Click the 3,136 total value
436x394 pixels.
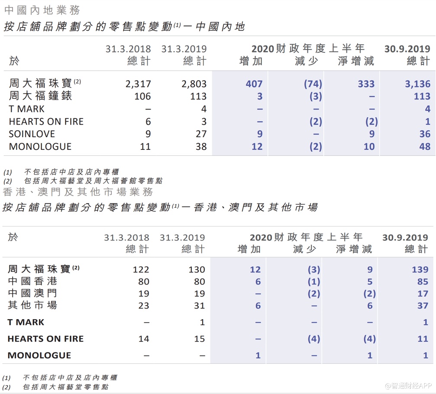417,84
